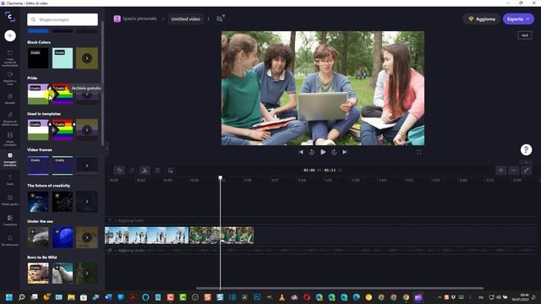Viewport: 541px width, 304px height.
Task: Open the Testo sidebar tab
Action: click(9, 180)
